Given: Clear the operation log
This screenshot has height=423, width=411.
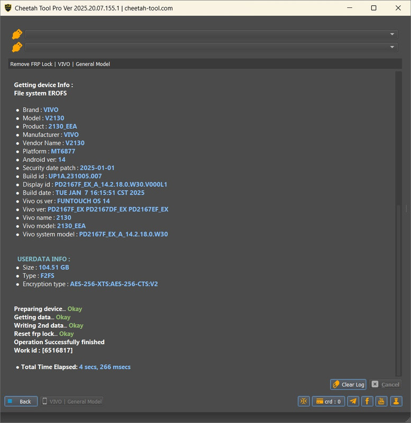Looking at the screenshot, I should click(348, 384).
